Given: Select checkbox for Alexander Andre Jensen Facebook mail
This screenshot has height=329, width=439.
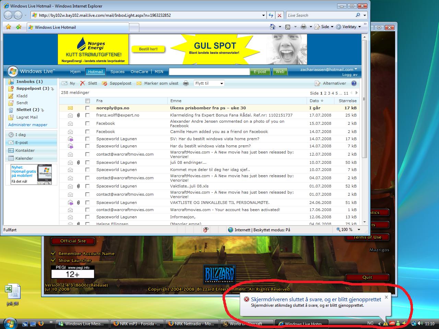Looking at the screenshot, I should 87,123.
